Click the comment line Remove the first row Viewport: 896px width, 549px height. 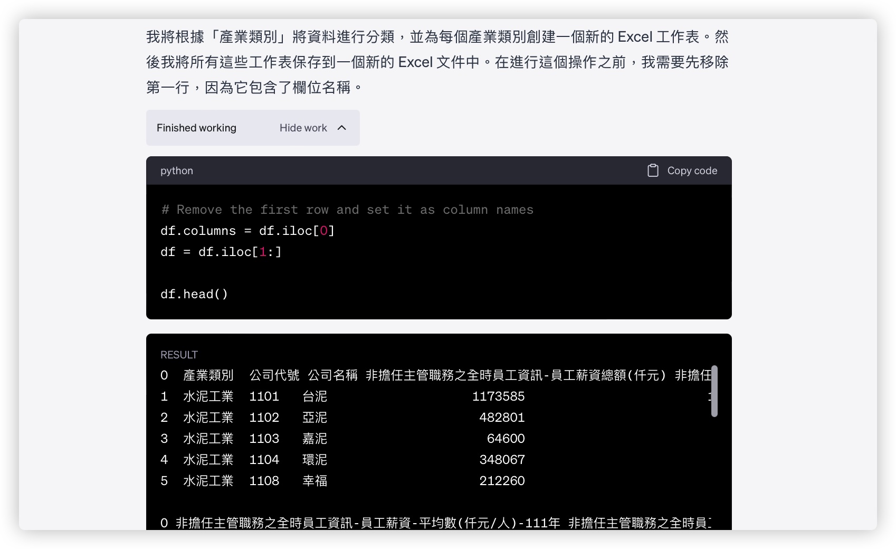pos(347,210)
